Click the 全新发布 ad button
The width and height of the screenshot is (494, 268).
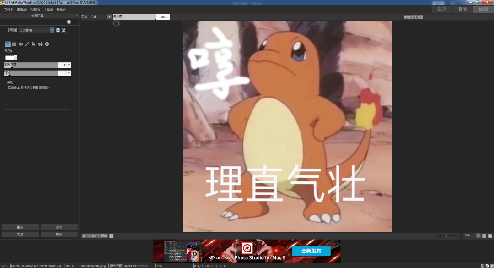[x=311, y=251]
